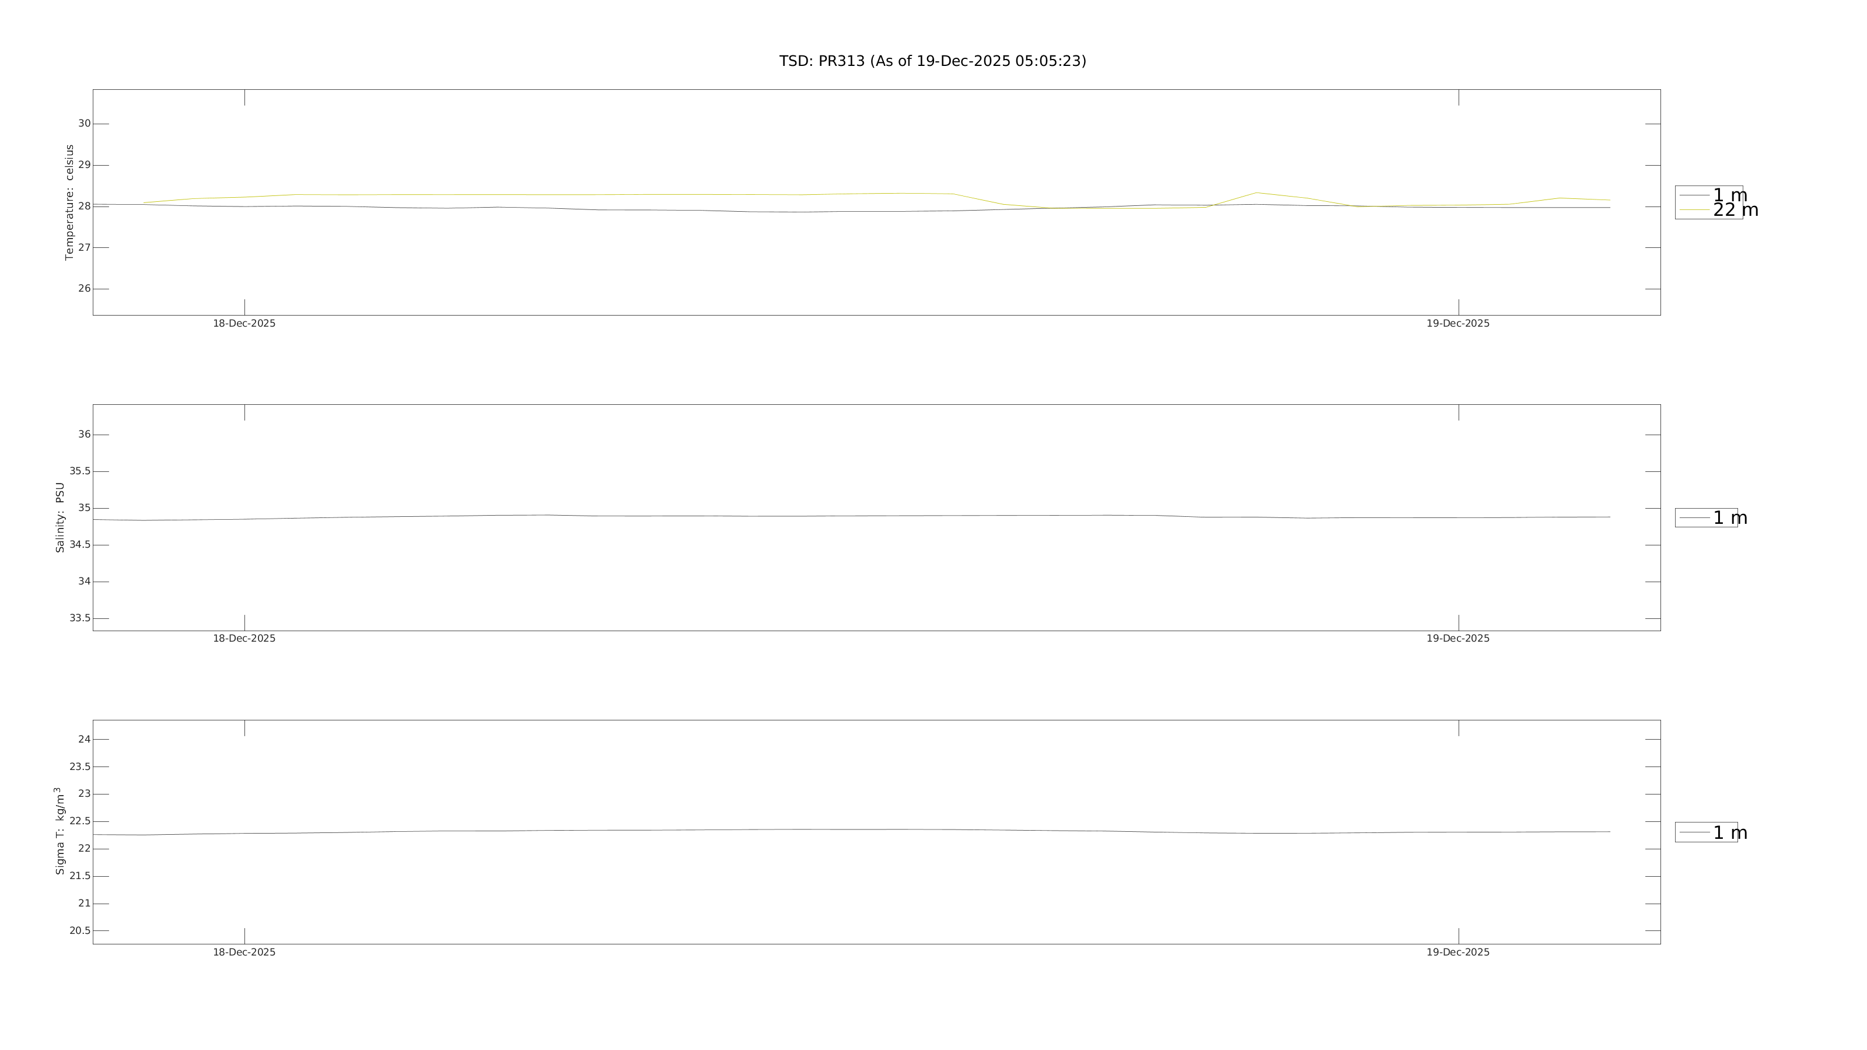
Task: Select the 1 m entry in temperature legend
Action: (1729, 195)
